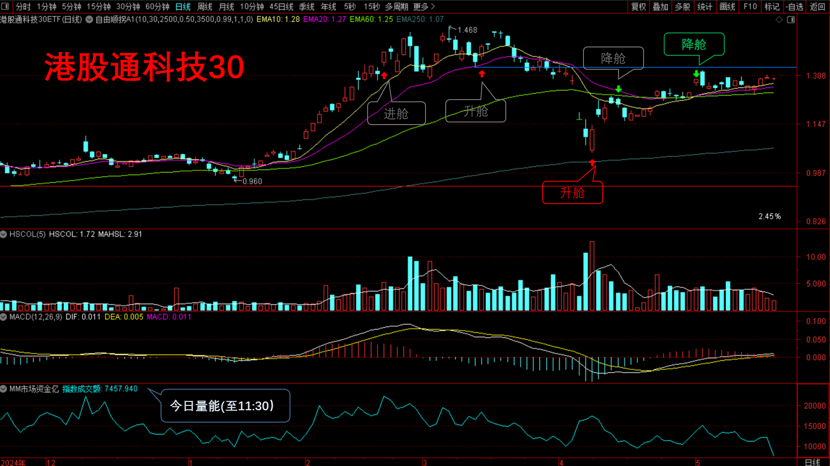Image resolution: width=830 pixels, height=466 pixels.
Task: Click the 0.987 price axis label
Action: (x=816, y=173)
